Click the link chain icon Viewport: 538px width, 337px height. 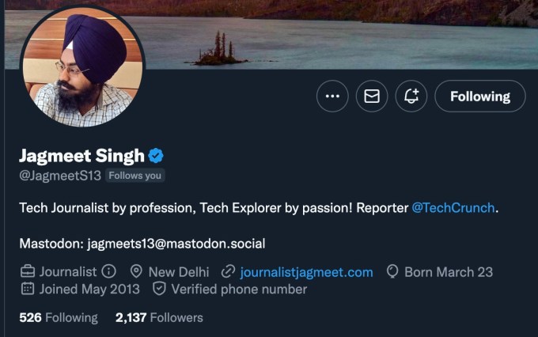(x=228, y=271)
